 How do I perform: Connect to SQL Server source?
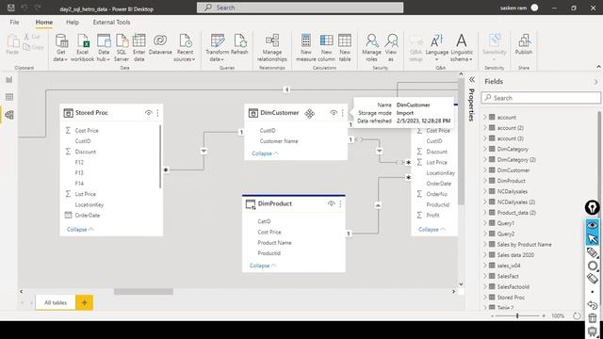point(122,48)
